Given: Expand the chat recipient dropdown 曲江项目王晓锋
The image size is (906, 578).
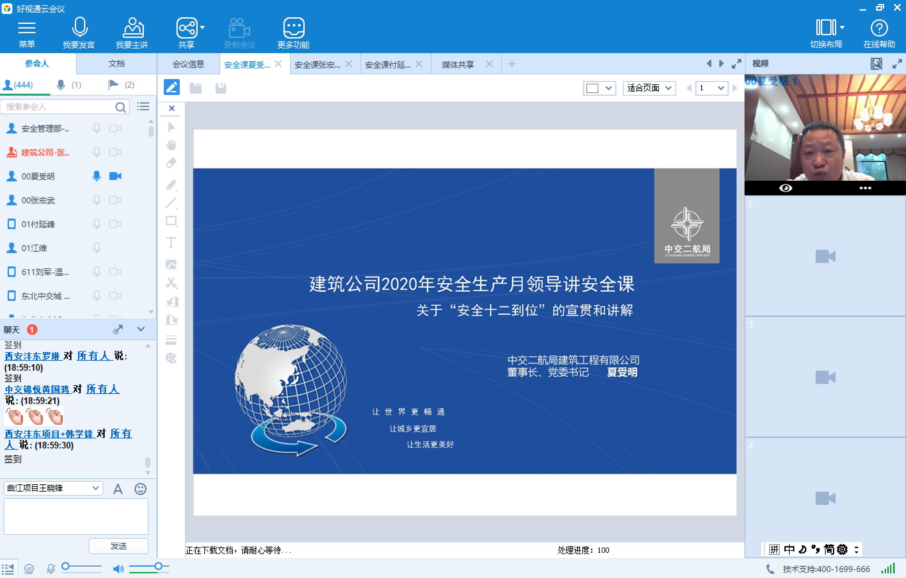Looking at the screenshot, I should pos(95,488).
